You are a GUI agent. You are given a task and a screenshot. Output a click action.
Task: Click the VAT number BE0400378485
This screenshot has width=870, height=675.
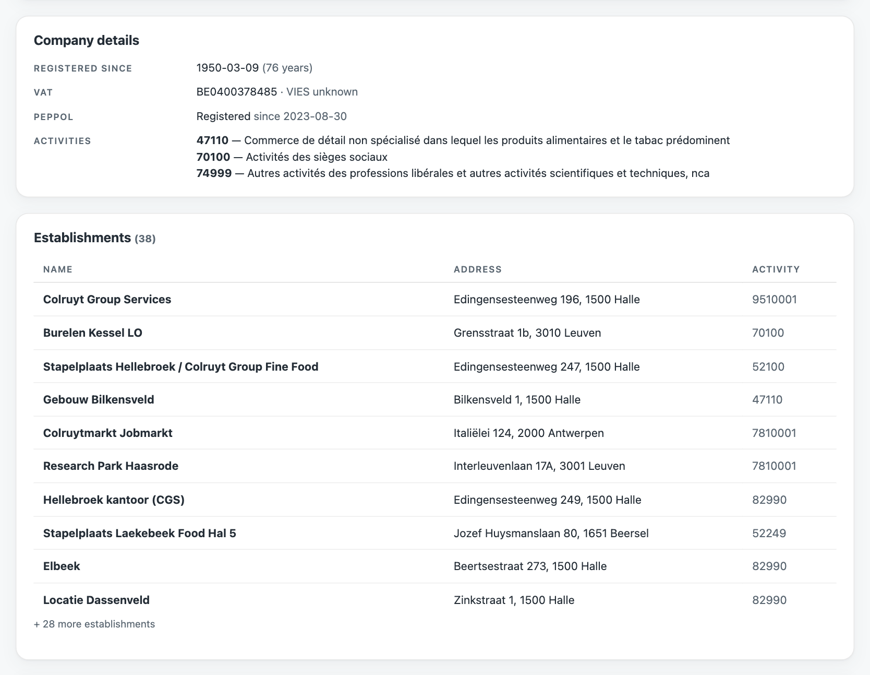(237, 92)
